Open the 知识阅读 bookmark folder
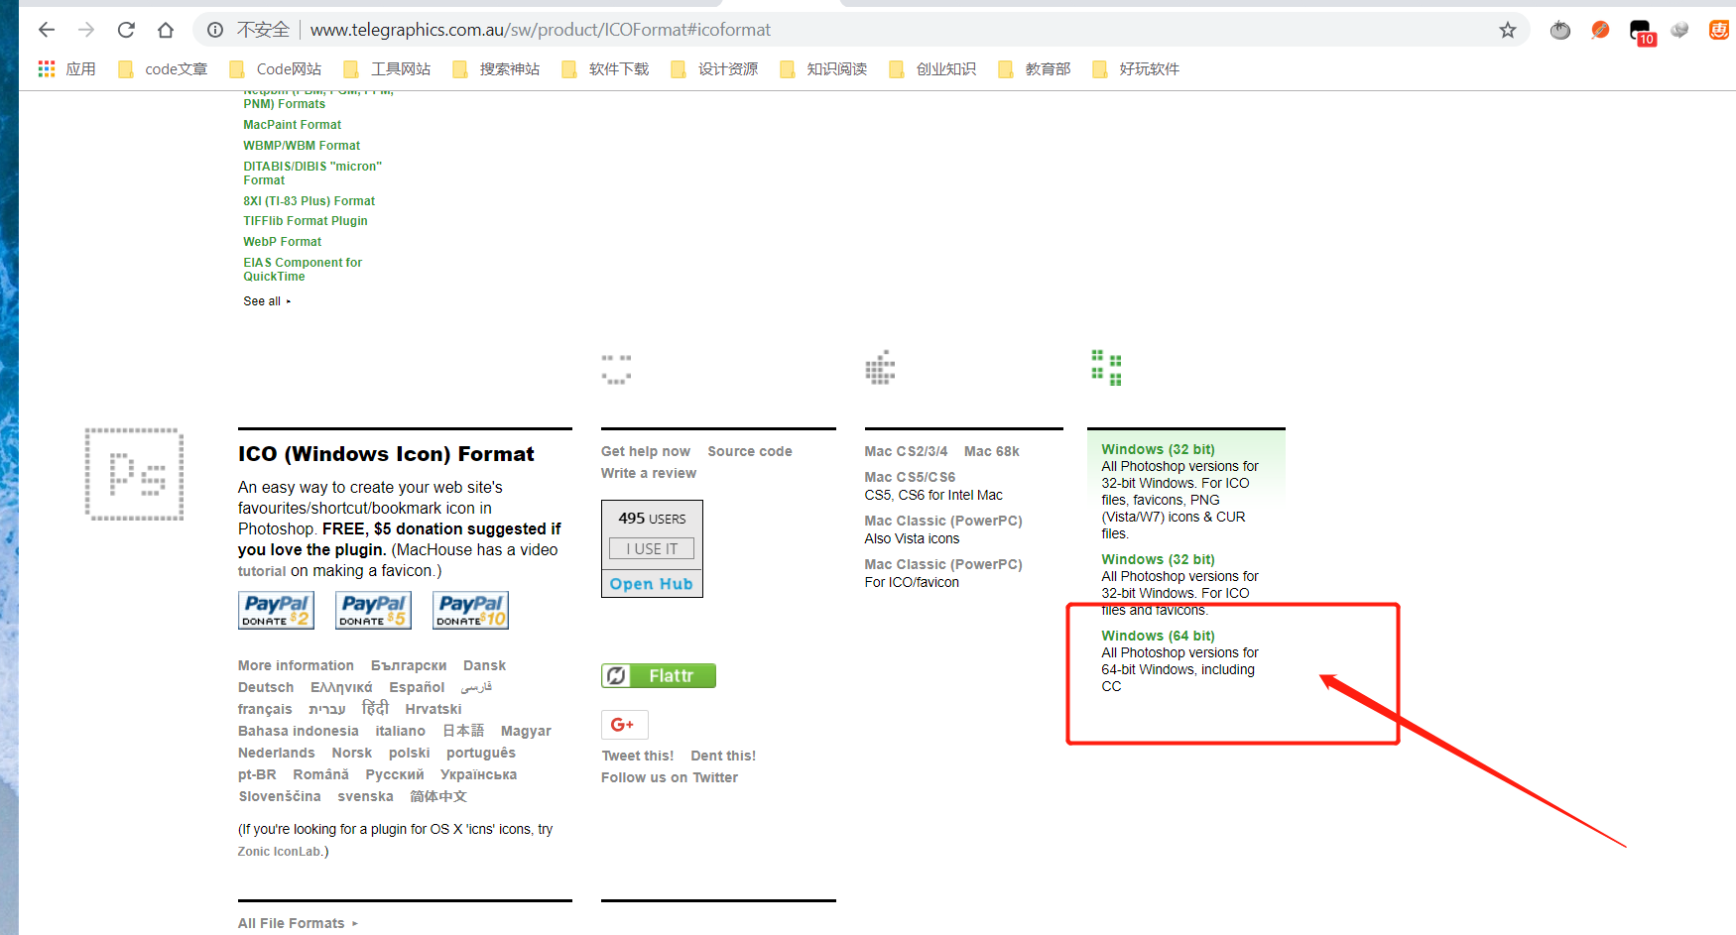This screenshot has width=1736, height=935. [x=823, y=68]
